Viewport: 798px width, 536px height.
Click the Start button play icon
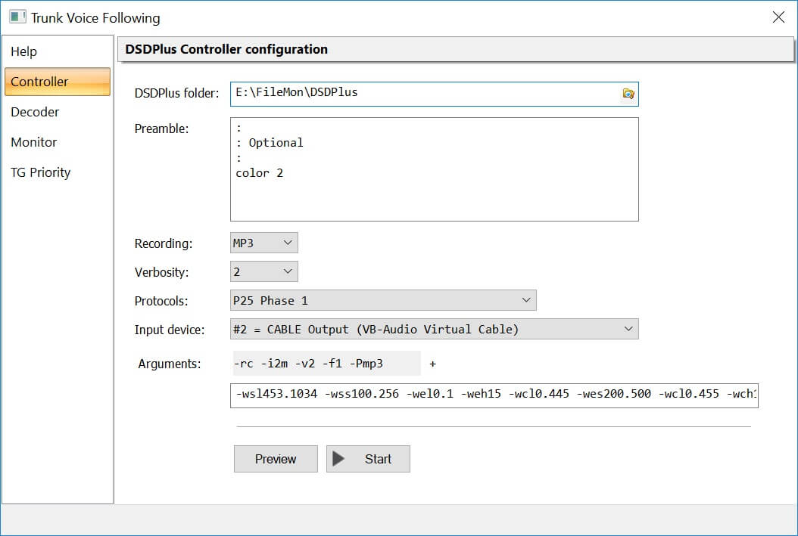pos(339,459)
